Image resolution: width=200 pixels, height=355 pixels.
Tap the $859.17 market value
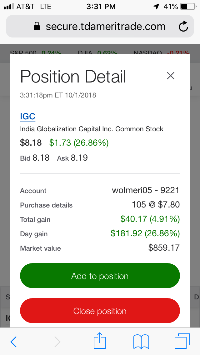tap(164, 248)
